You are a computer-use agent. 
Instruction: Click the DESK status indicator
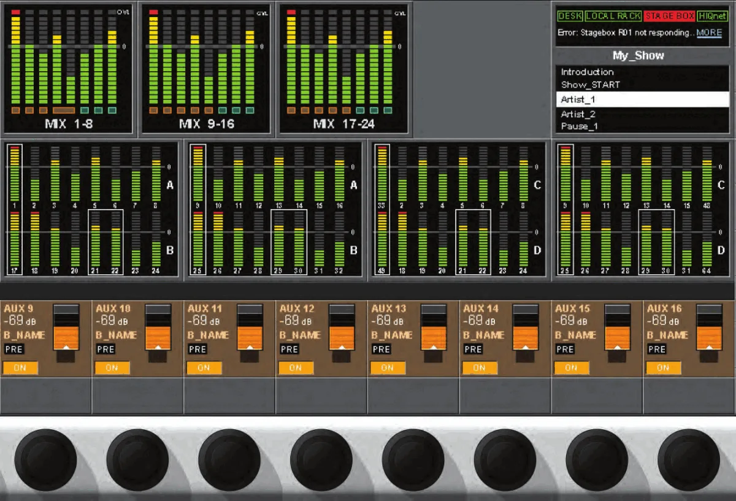570,17
